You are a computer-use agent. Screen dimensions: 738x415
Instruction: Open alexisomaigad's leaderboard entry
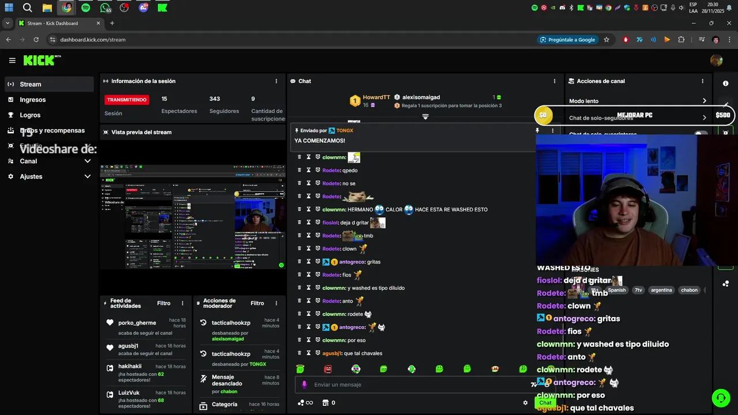tap(421, 97)
